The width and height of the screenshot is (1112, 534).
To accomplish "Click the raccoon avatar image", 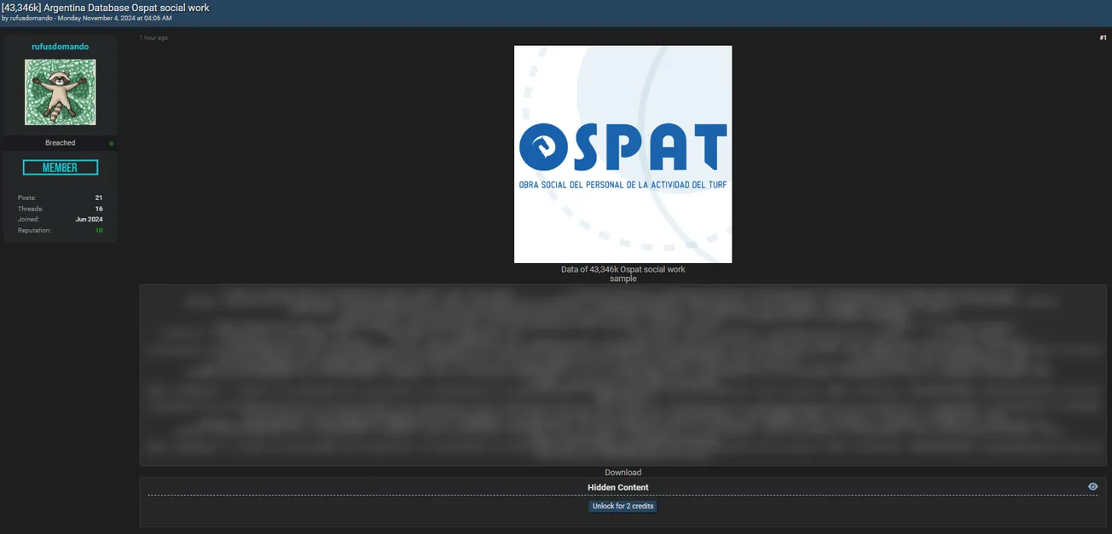I will pos(60,92).
